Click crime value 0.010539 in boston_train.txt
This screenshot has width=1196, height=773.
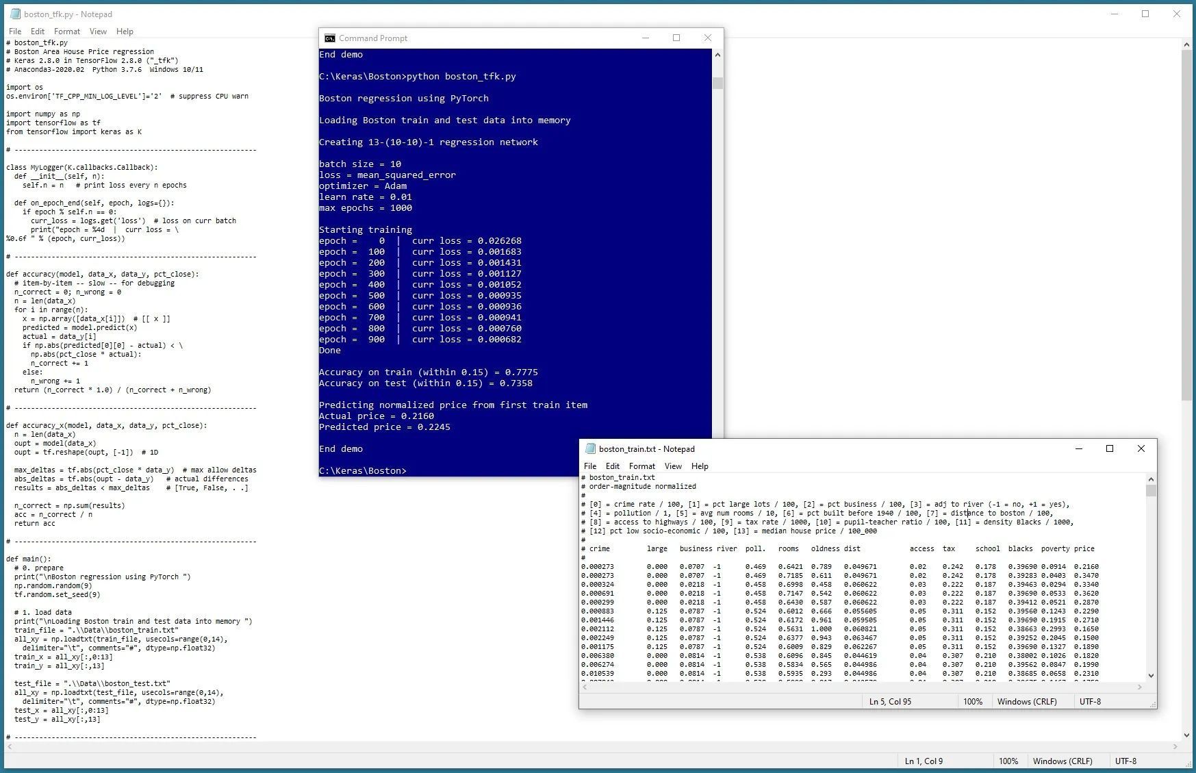(x=598, y=673)
